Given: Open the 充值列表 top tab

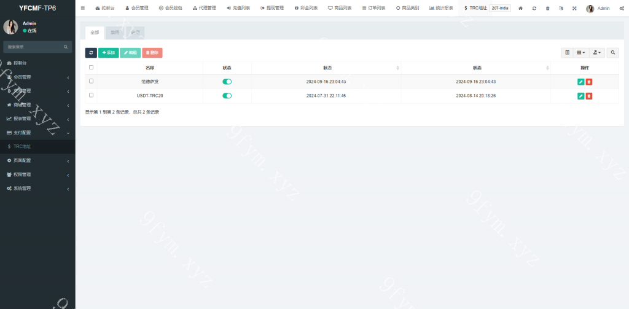Looking at the screenshot, I should click(238, 8).
